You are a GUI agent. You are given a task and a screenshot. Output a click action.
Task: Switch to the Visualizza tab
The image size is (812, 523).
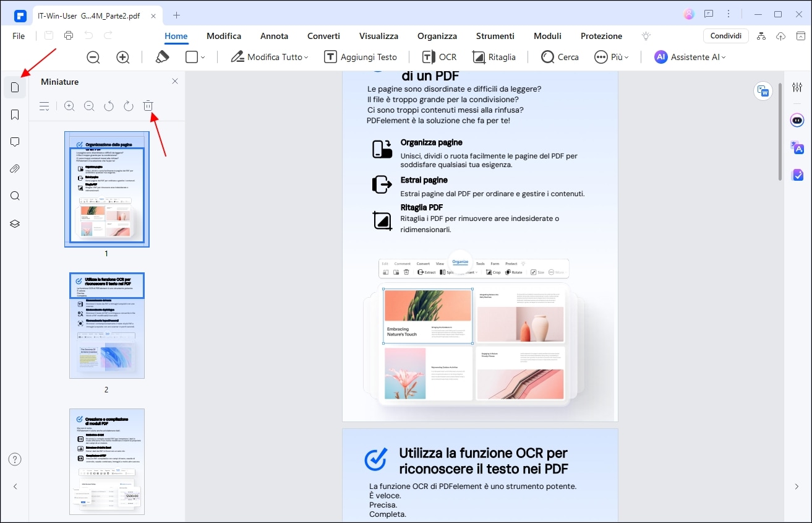(378, 36)
